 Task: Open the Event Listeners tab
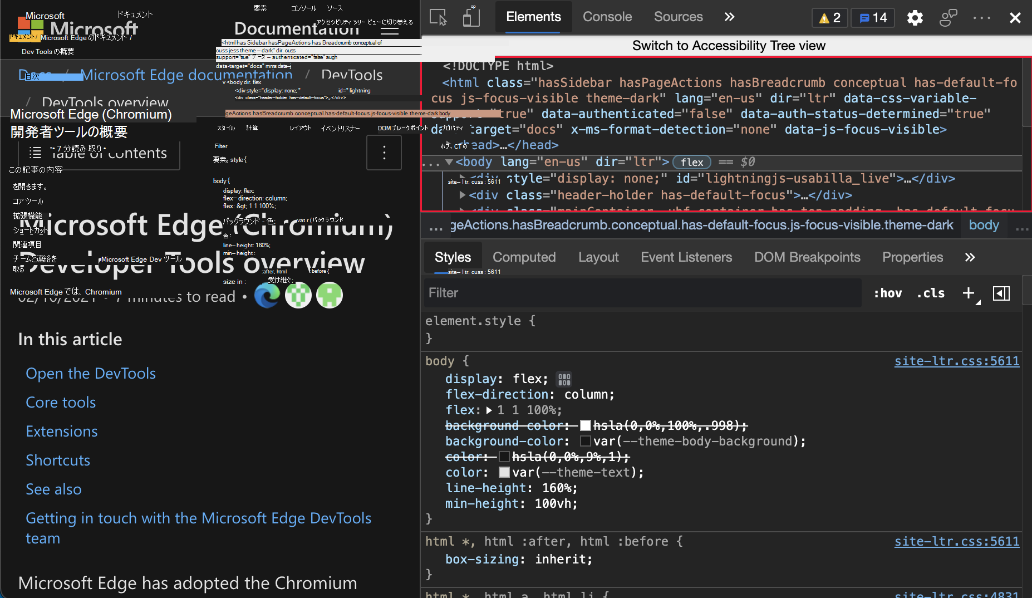coord(686,257)
